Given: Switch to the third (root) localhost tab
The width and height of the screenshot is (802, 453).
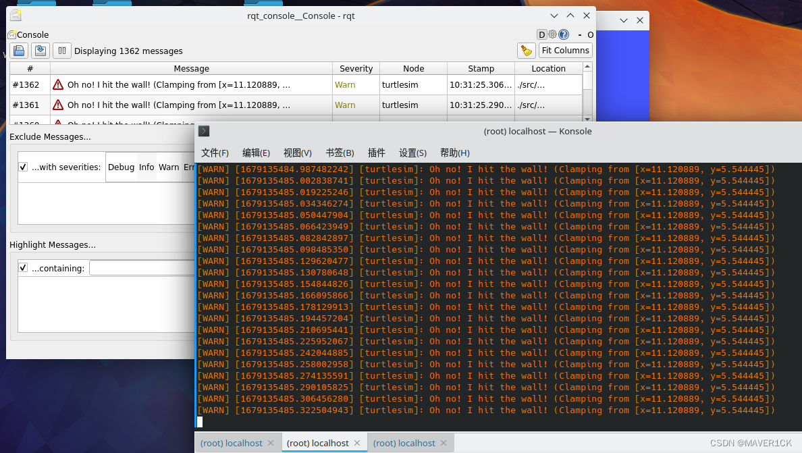Looking at the screenshot, I should (x=404, y=444).
